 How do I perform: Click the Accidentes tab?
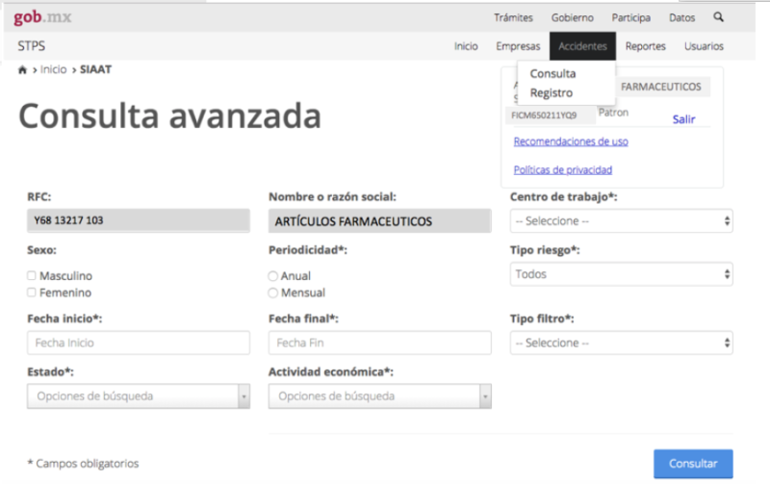coord(582,46)
